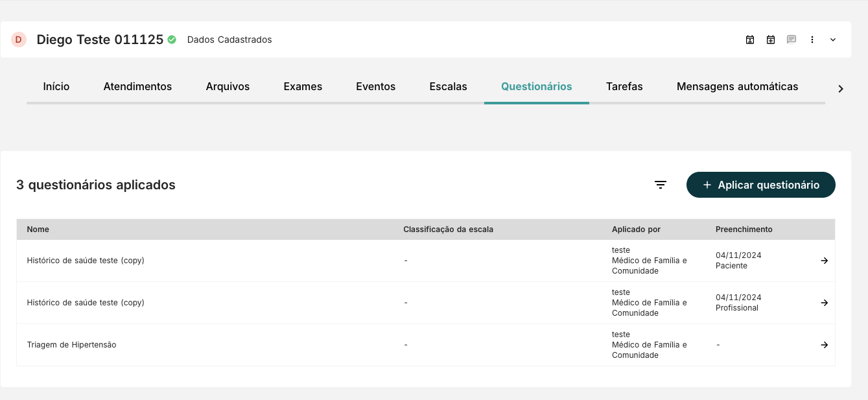Expand the chevron at the header's right edge
Screen dimensions: 868x400
click(833, 40)
